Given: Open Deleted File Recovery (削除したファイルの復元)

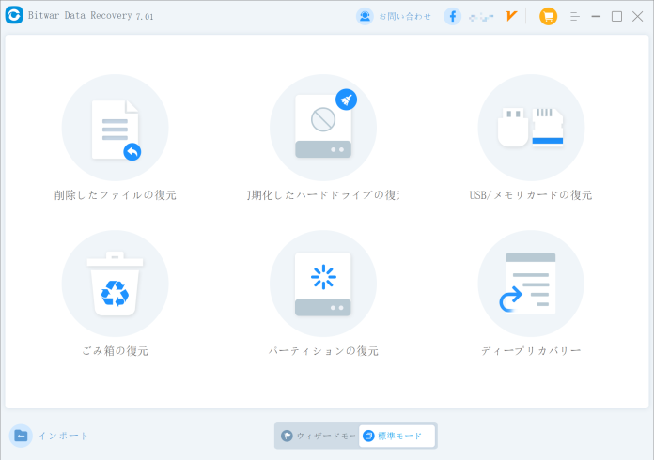Looking at the screenshot, I should pos(115,128).
